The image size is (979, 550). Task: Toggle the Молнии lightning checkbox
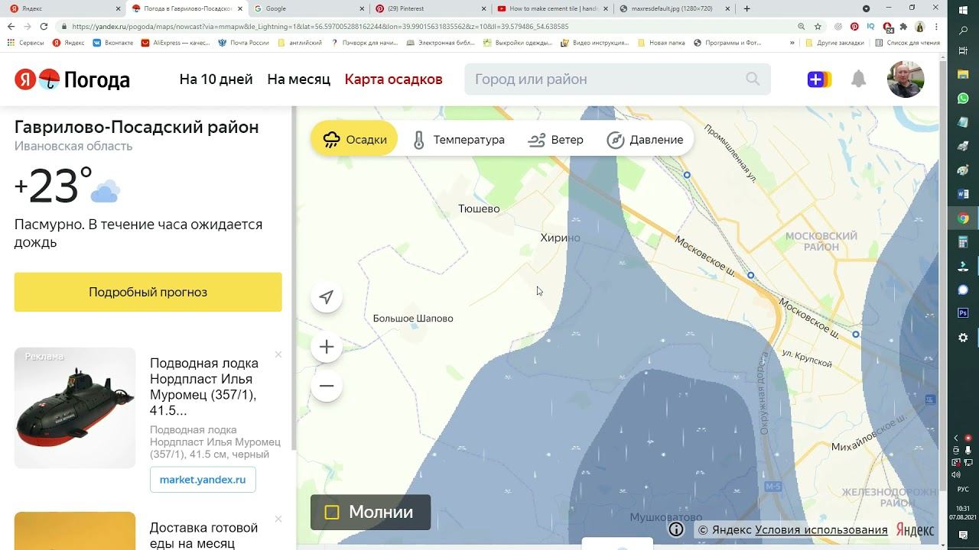click(x=332, y=513)
